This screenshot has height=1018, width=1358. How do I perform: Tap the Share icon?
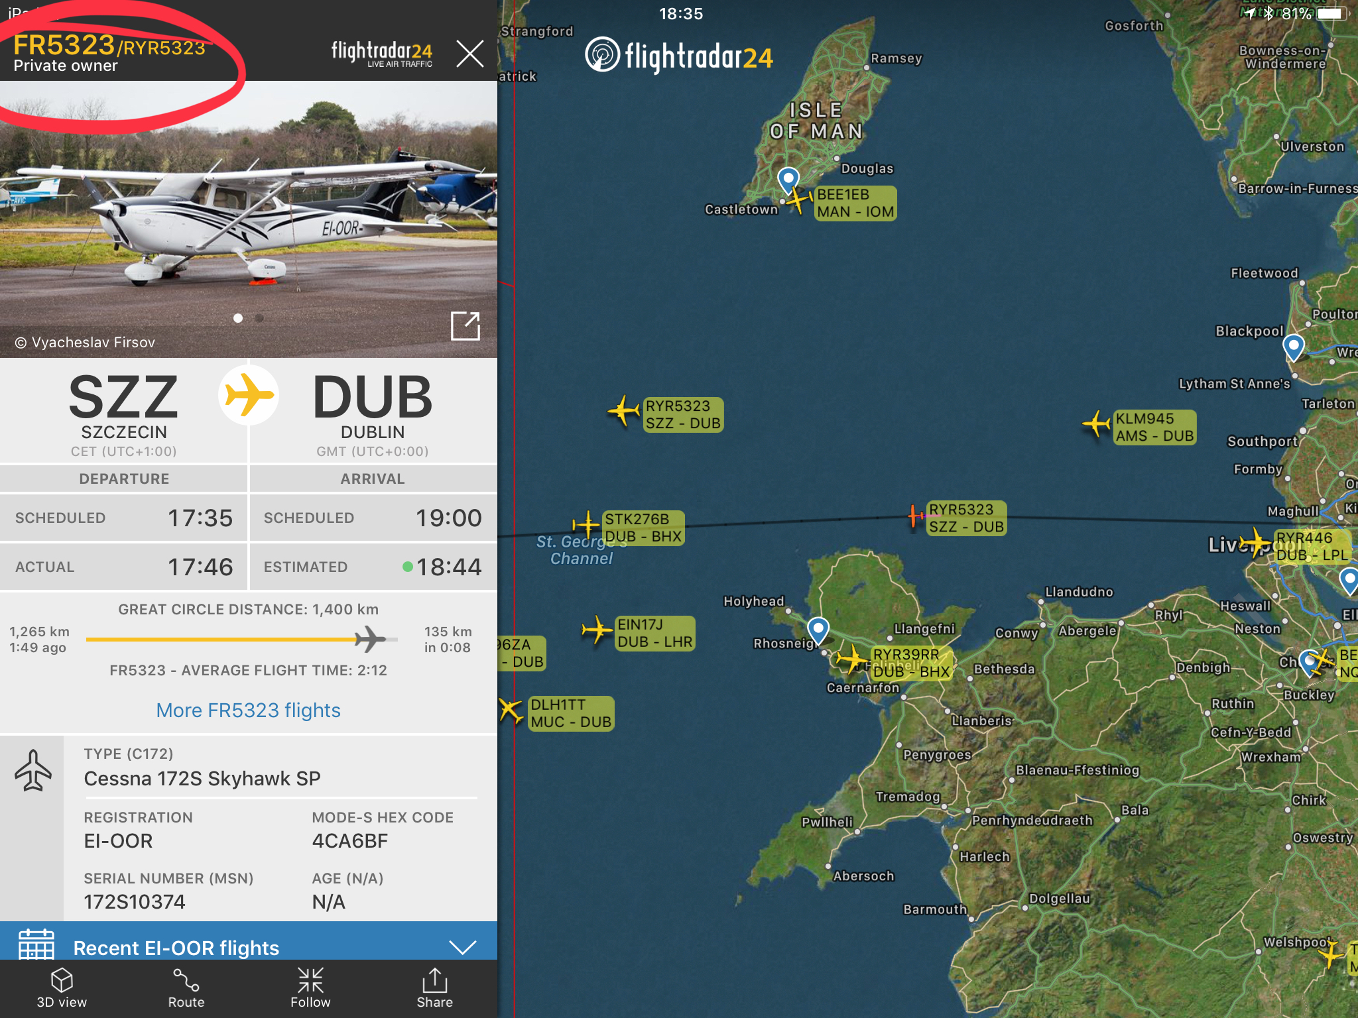pyautogui.click(x=435, y=980)
